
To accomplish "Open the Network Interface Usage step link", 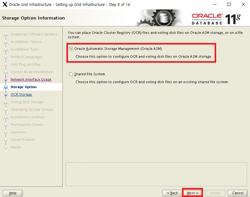I will click(x=31, y=79).
